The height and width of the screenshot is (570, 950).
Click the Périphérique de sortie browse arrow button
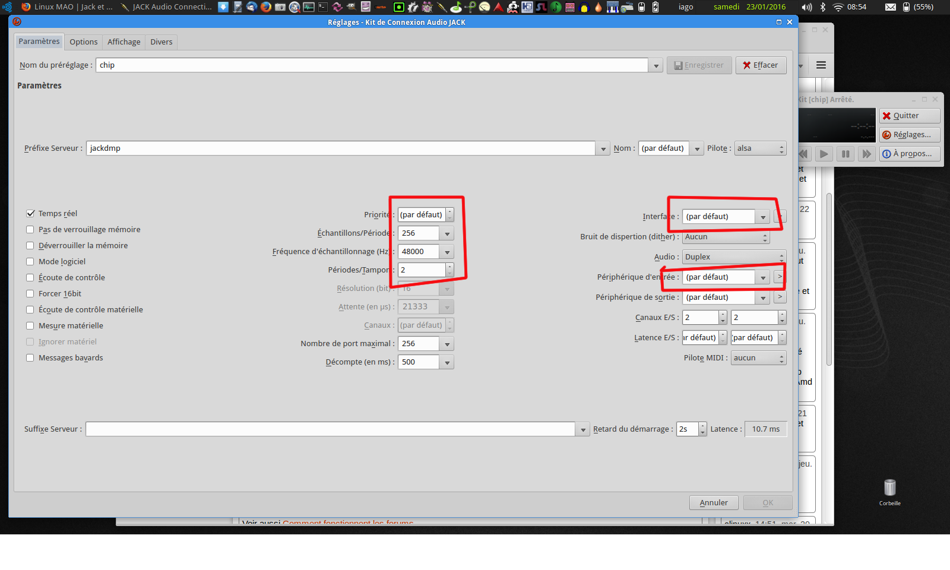780,297
